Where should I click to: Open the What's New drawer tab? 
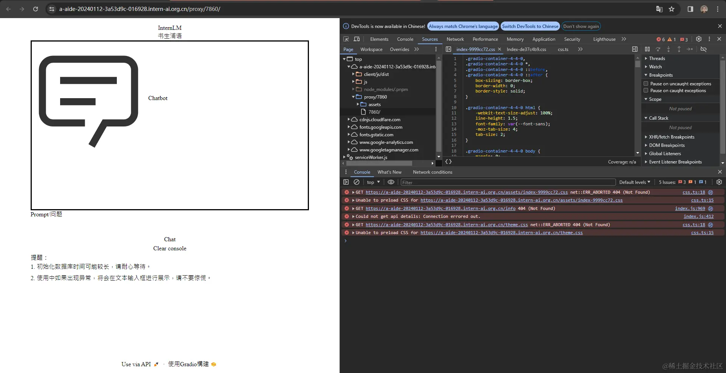point(389,172)
